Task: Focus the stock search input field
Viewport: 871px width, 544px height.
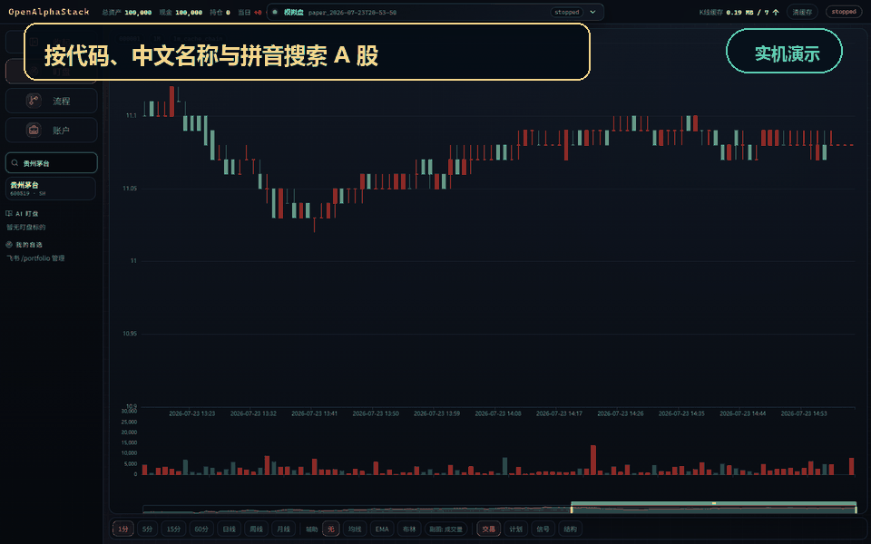Action: pyautogui.click(x=51, y=163)
